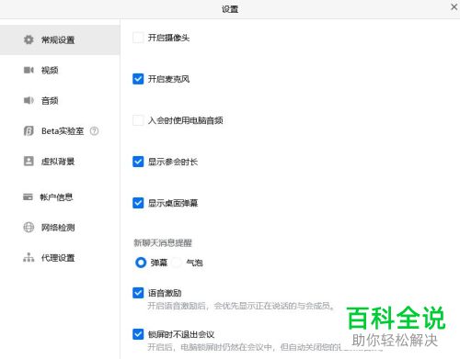Enable the 开启摄像头 checkbox
The height and width of the screenshot is (359, 460).
tap(138, 38)
